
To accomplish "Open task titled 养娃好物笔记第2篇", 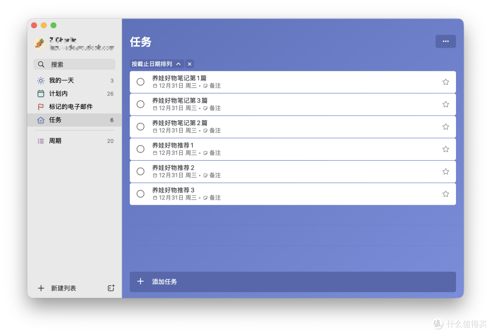I will pyautogui.click(x=293, y=127).
